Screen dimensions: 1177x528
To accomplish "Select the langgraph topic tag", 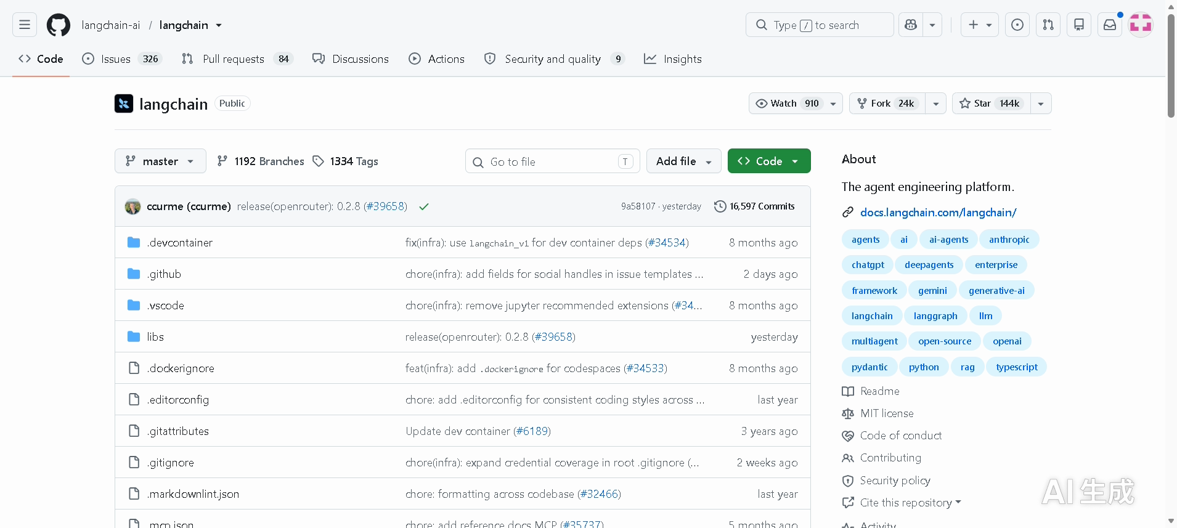I will [x=935, y=316].
